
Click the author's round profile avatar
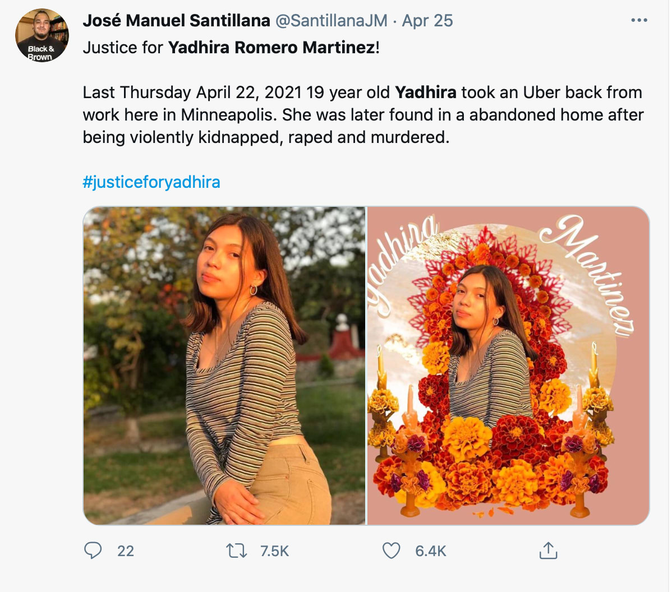(x=42, y=35)
